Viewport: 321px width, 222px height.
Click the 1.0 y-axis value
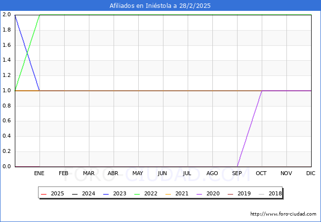pos(6,91)
